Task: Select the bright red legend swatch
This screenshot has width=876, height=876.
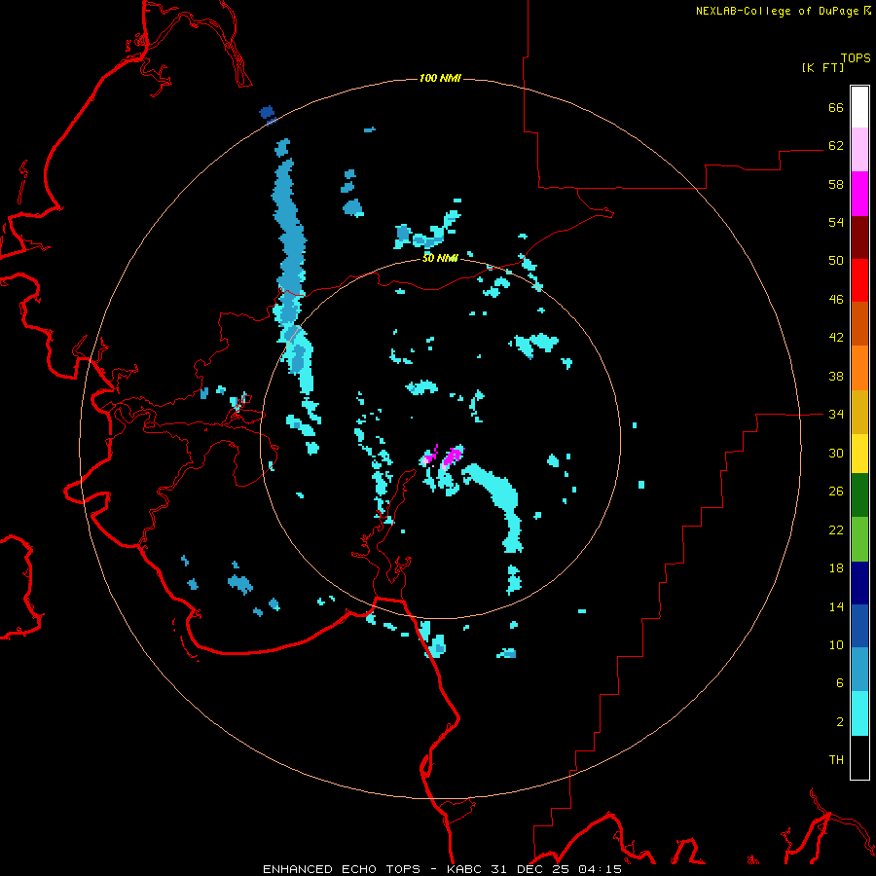Action: [x=859, y=280]
